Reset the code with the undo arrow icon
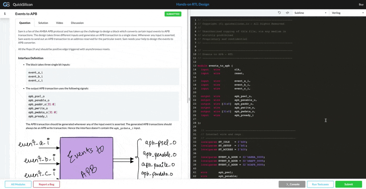The image size is (366, 189). (279, 13)
